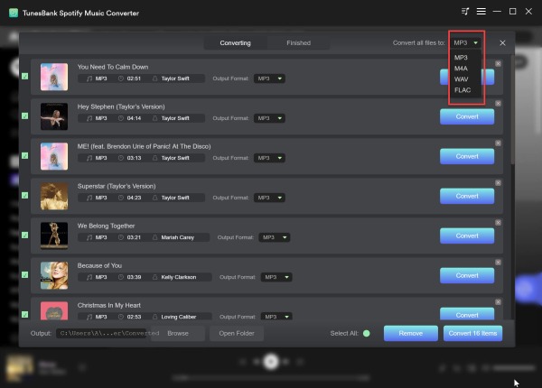Viewport: 542px width, 388px height.
Task: Click You Need To Calm Down album art
Action: click(x=54, y=77)
